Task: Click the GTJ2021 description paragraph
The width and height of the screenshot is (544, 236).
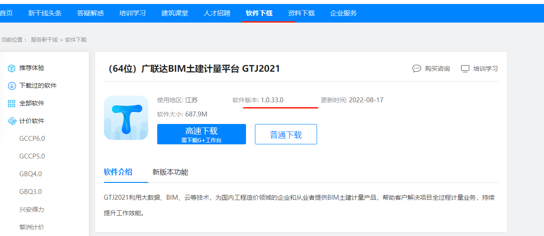Action: click(x=299, y=205)
